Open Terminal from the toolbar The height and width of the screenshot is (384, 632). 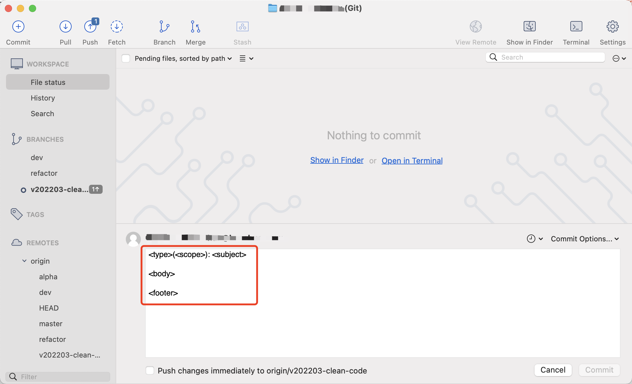(x=576, y=27)
